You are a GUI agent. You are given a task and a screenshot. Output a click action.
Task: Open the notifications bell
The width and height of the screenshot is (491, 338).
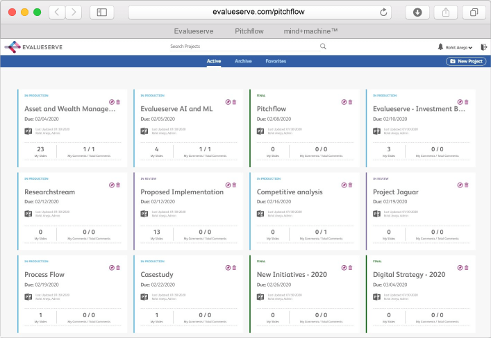click(x=440, y=47)
